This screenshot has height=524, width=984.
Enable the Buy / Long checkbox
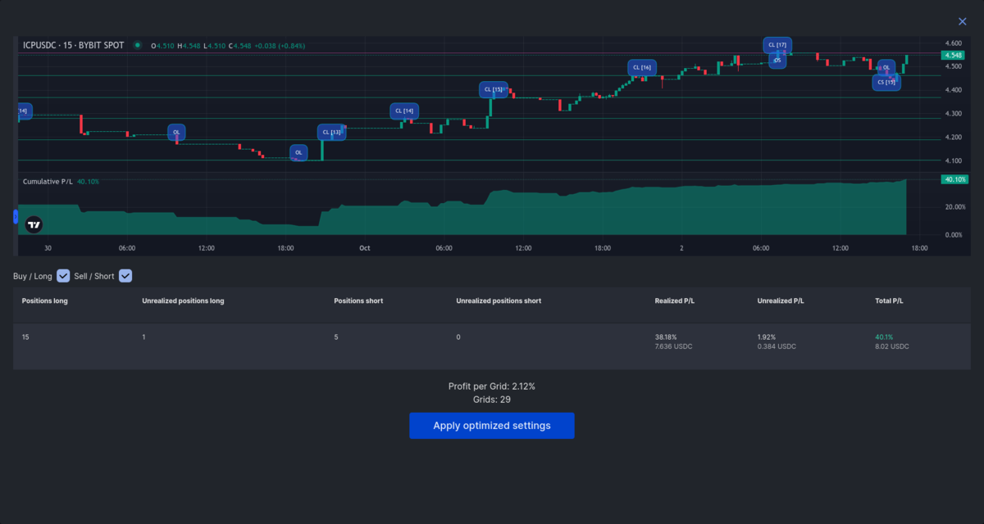63,276
